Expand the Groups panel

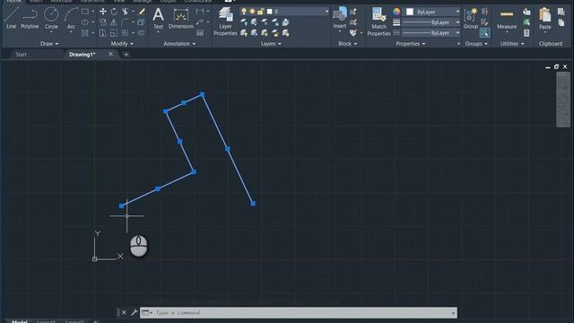[x=476, y=44]
